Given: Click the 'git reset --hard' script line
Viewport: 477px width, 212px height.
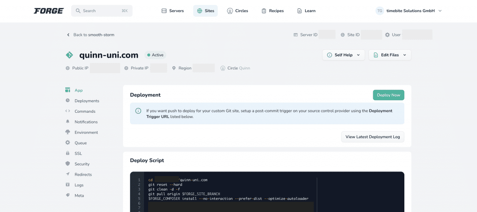Looking at the screenshot, I should [165, 185].
